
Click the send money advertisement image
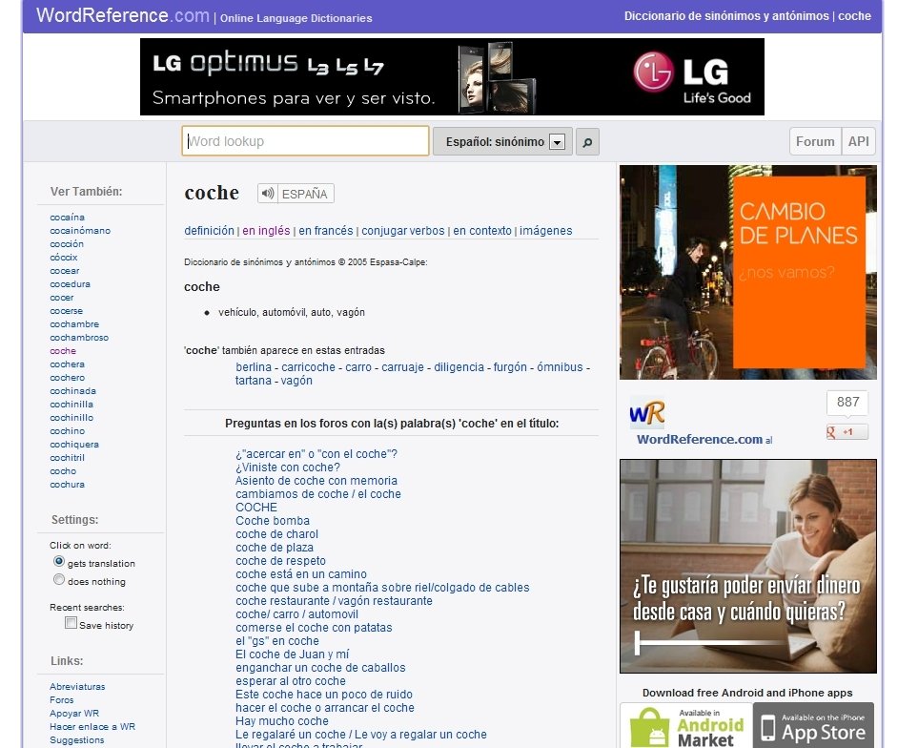[x=748, y=567]
